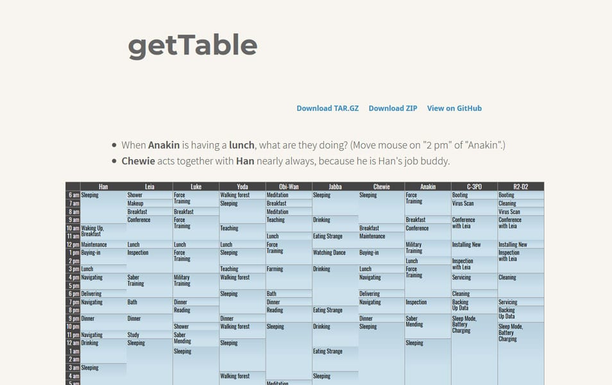The width and height of the screenshot is (612, 385).
Task: Click the R2-D2 column header
Action: tap(521, 186)
